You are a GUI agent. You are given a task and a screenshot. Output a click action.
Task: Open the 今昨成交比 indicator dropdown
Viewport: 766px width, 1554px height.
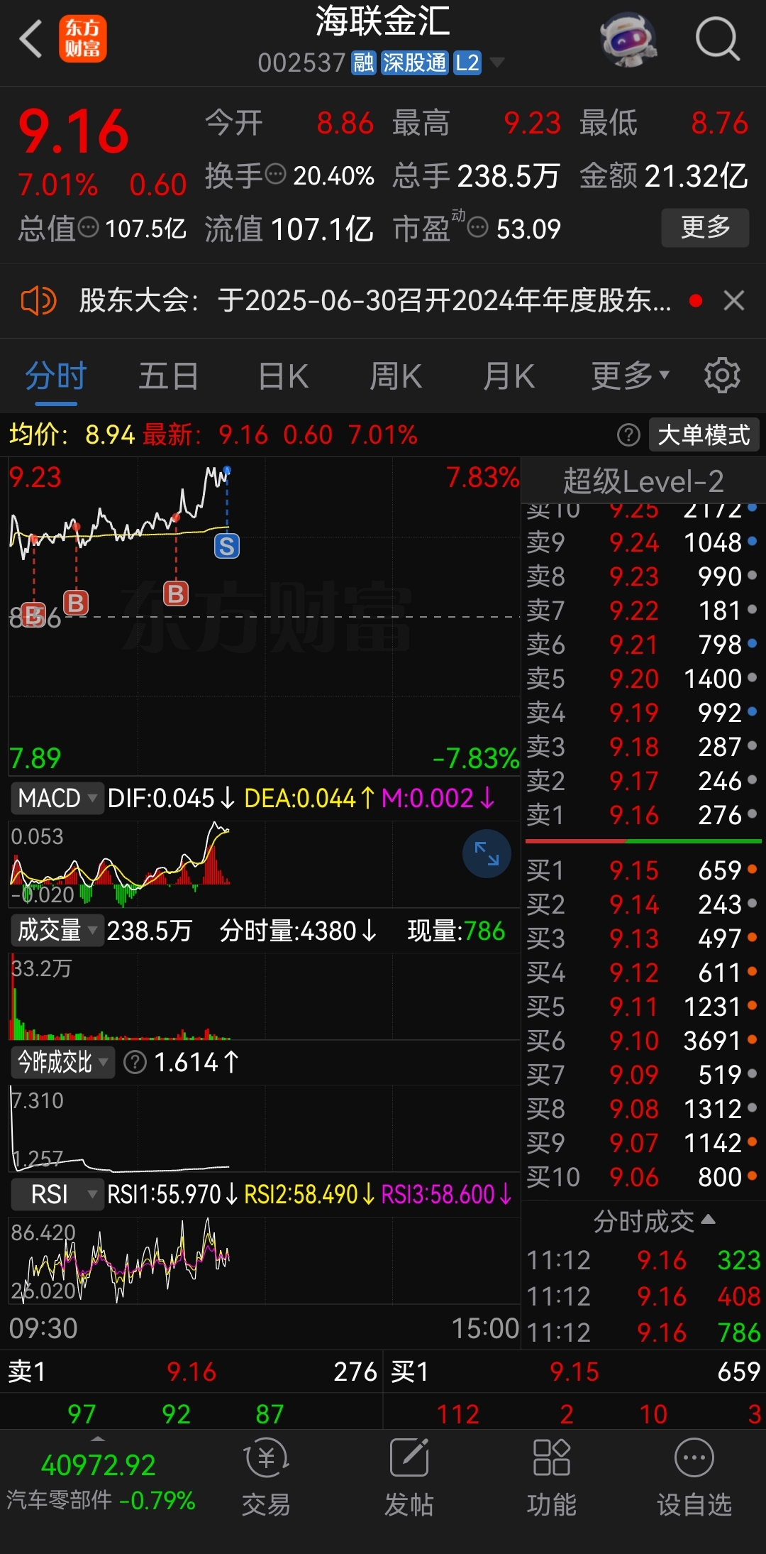pos(62,1062)
